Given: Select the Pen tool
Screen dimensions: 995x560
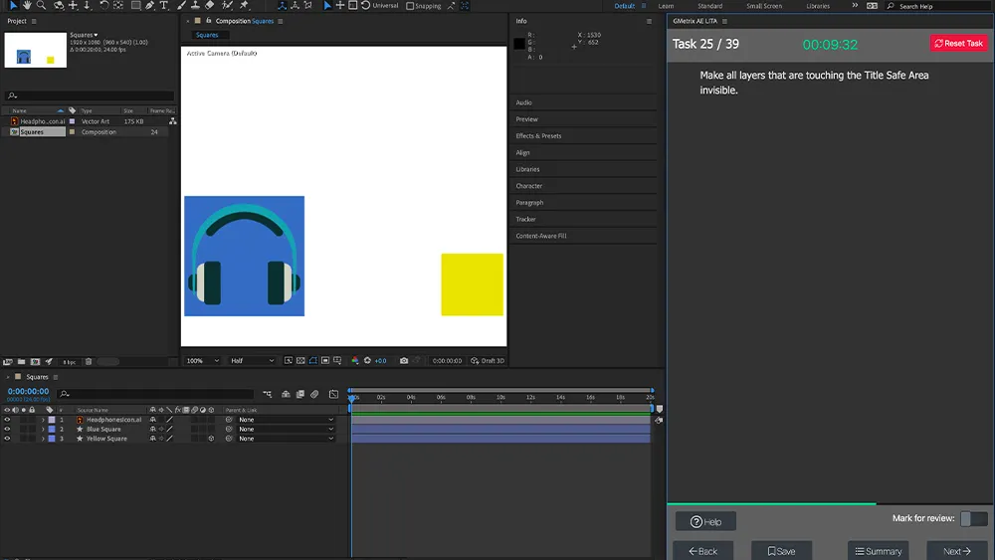Looking at the screenshot, I should pos(149,5).
